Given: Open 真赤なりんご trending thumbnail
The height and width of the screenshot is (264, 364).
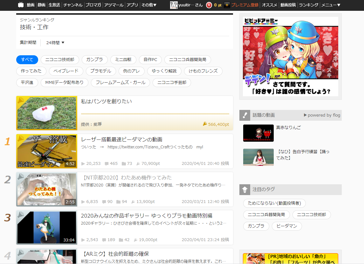Looking at the screenshot, I should click(258, 133).
